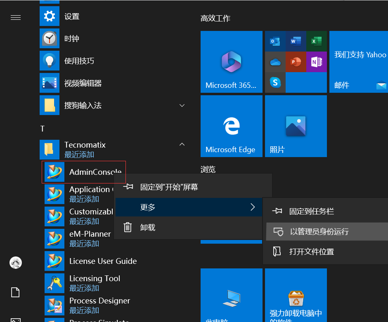388x322 pixels.
Task: Click the 高效工作 group heading
Action: (x=215, y=18)
